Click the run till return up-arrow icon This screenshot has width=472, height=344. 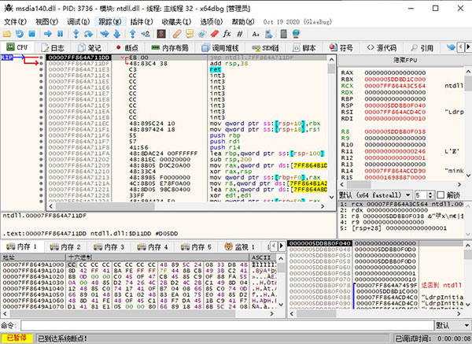[x=132, y=34]
